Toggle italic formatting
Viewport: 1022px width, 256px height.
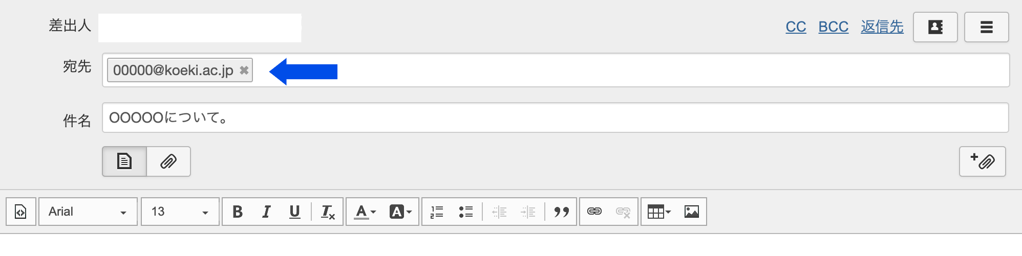pyautogui.click(x=266, y=212)
